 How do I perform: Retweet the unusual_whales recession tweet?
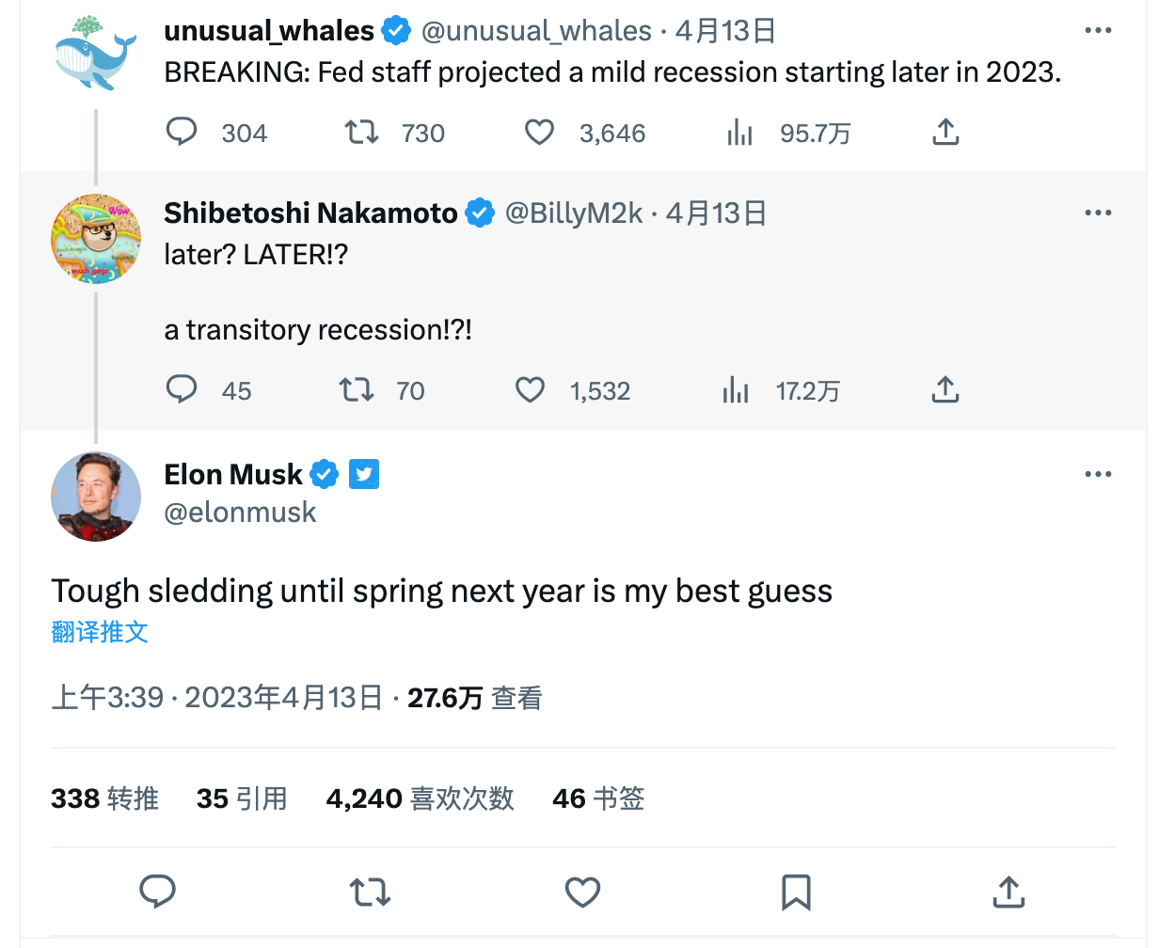point(362,132)
